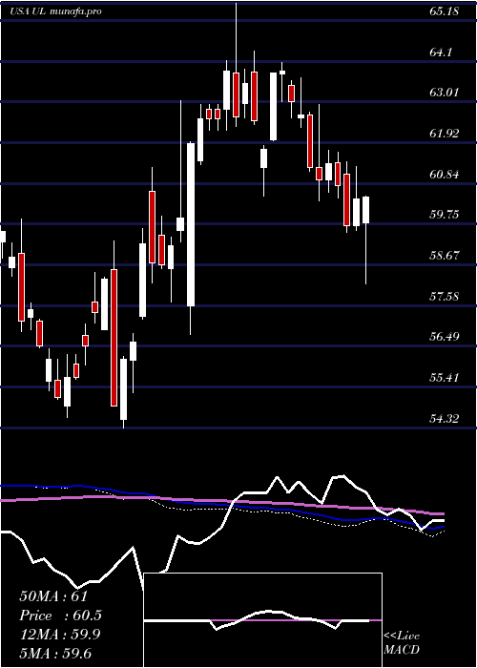This screenshot has height=668, width=477.
Task: Click the Live MACD label
Action: click(x=402, y=643)
